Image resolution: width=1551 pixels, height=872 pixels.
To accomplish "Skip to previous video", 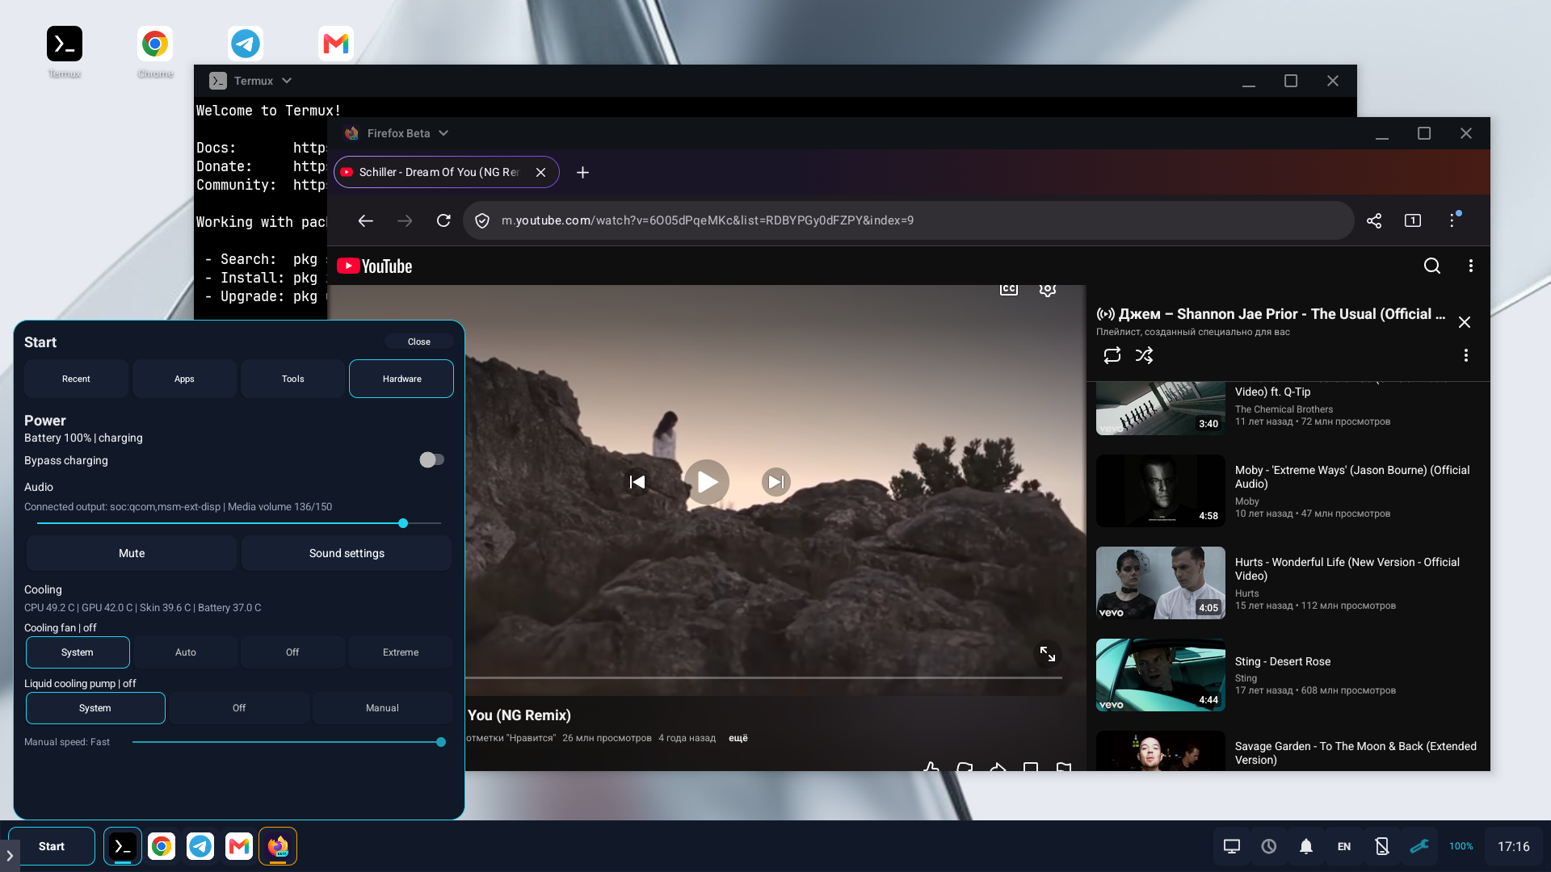I will pyautogui.click(x=637, y=482).
